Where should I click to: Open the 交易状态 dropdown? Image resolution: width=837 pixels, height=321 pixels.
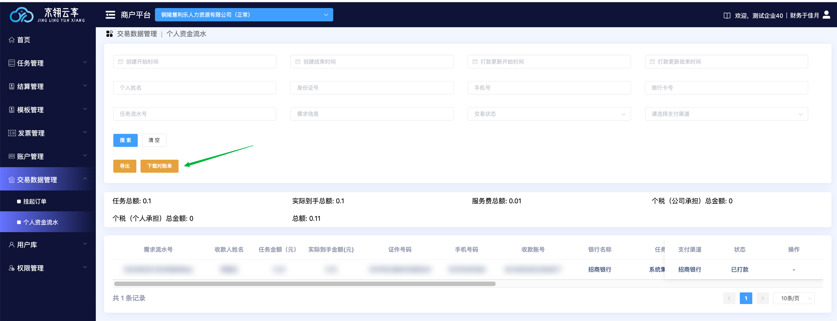[x=548, y=114]
